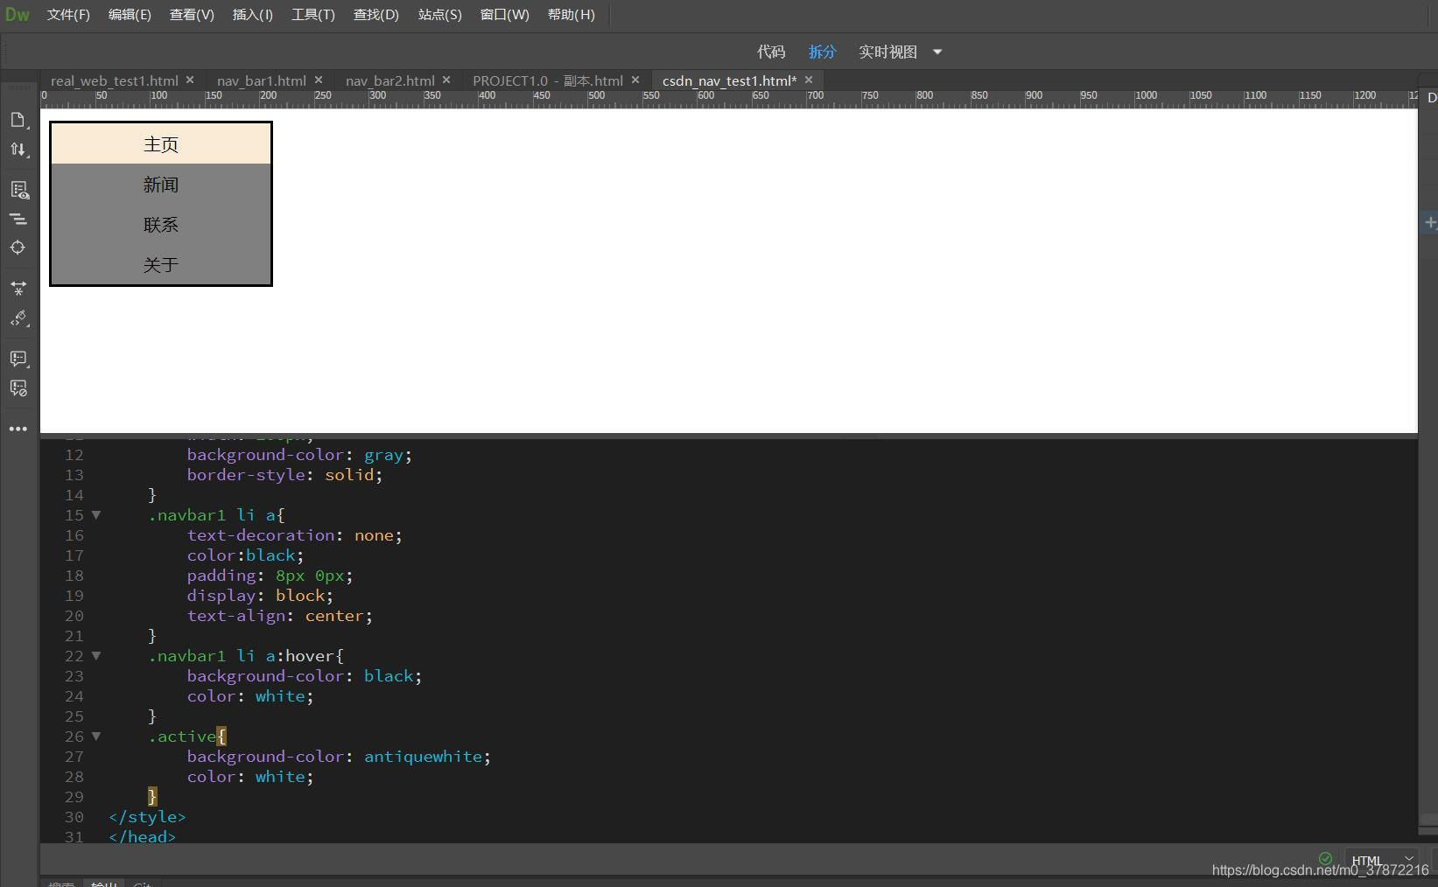This screenshot has width=1438, height=887.
Task: Click the code formatting brush icon
Action: coord(18,318)
